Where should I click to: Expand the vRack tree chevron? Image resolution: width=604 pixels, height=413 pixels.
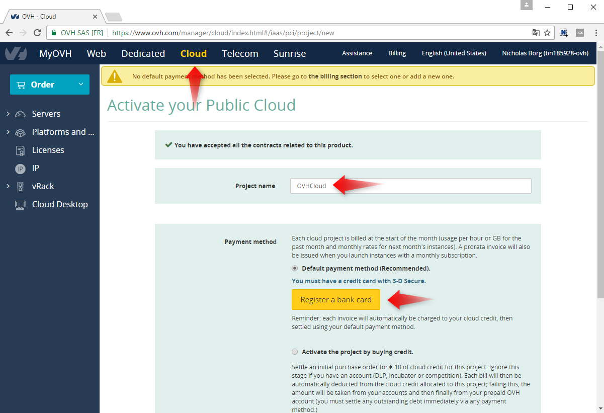click(8, 186)
